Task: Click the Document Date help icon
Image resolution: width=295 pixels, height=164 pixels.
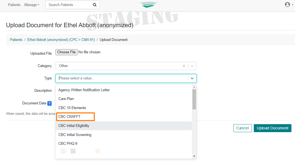Action: pos(49,103)
